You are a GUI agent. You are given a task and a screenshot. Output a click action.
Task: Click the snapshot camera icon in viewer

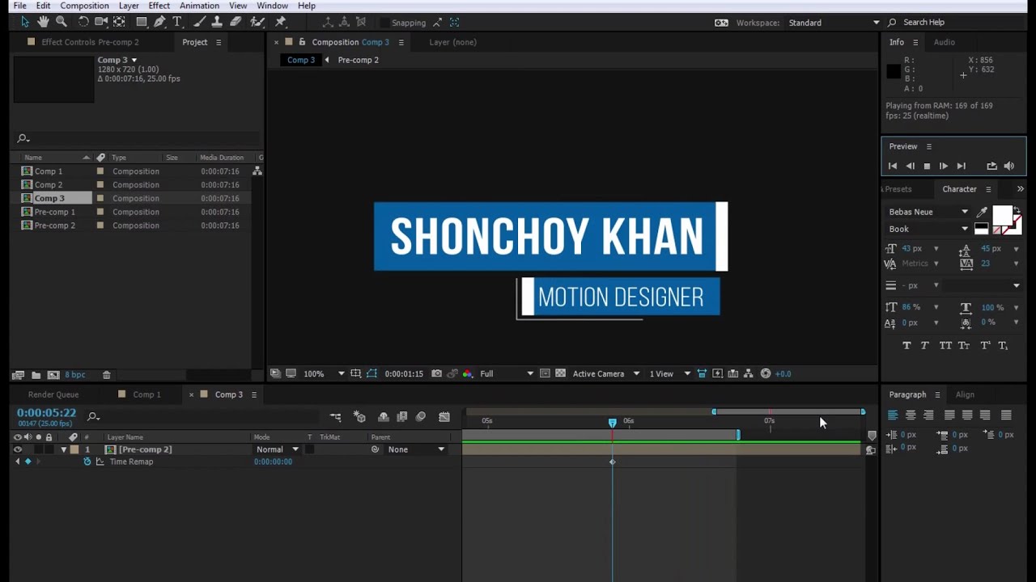click(x=437, y=373)
